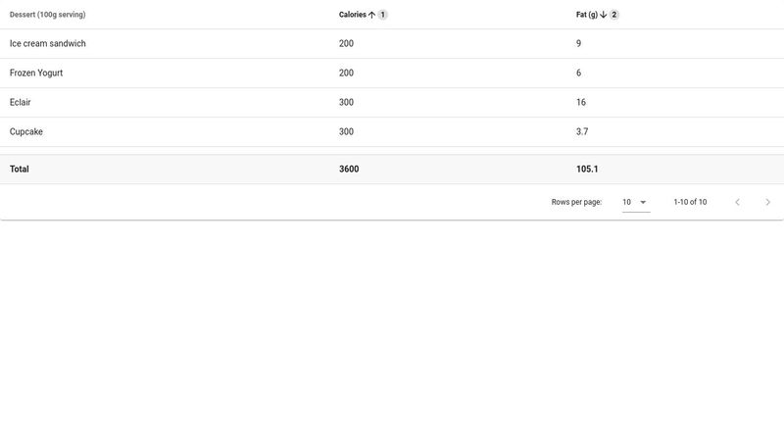Sort by Dessert (100g serving) column header
Screen dimensions: 784x441
[47, 15]
